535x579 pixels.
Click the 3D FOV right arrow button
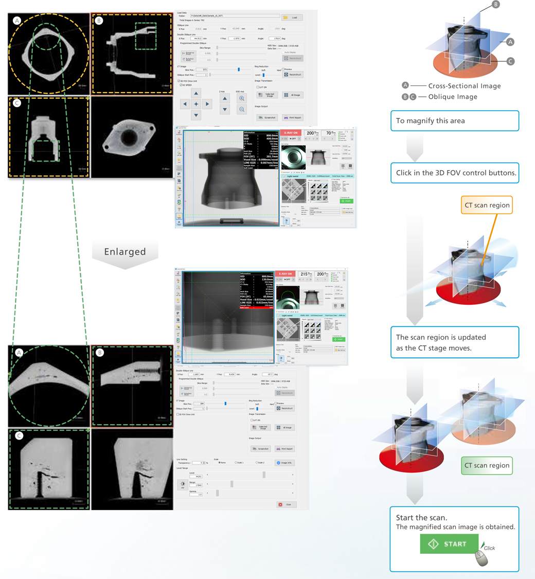pos(207,104)
